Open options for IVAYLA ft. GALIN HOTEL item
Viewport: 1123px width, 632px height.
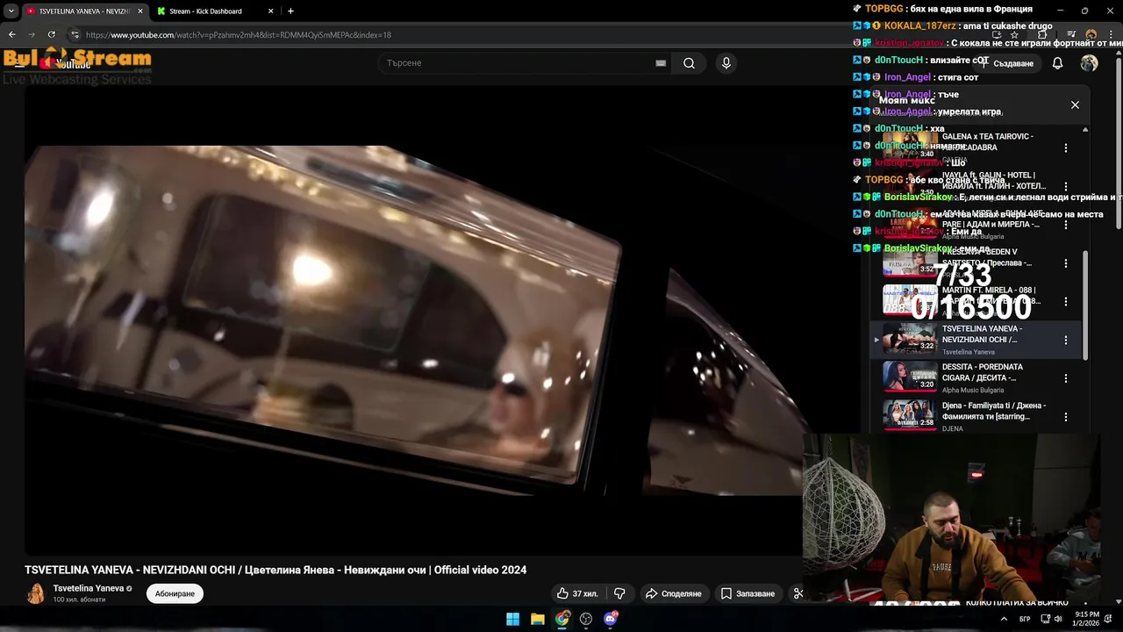1066,187
